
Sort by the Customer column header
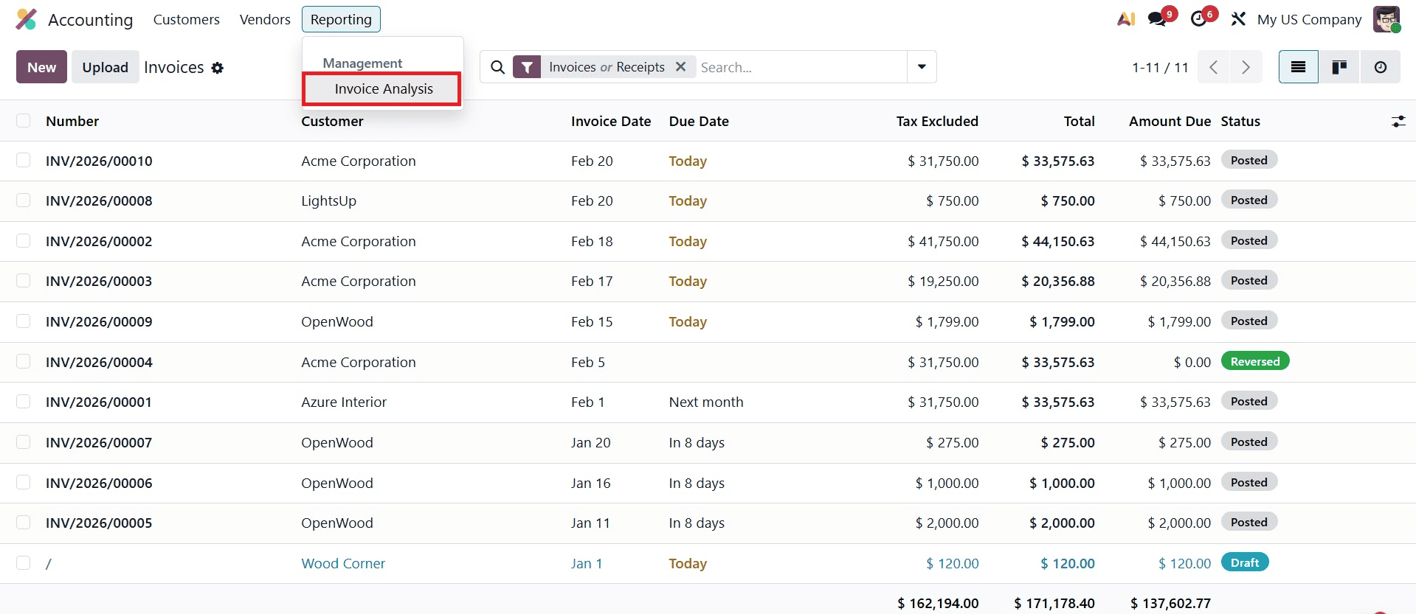click(332, 122)
